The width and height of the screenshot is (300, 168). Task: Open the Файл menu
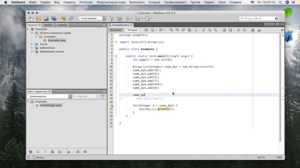32,2
